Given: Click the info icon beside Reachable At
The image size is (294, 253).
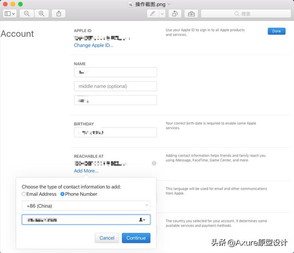Looking at the screenshot, I should (154, 163).
